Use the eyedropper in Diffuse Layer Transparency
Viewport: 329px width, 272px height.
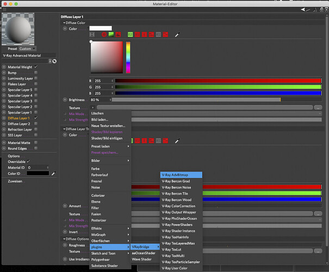(x=177, y=141)
